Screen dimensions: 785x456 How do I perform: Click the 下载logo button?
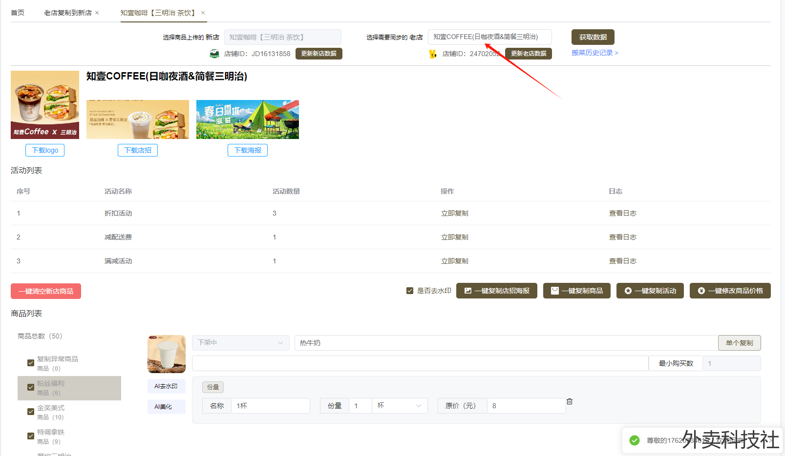[x=45, y=150]
